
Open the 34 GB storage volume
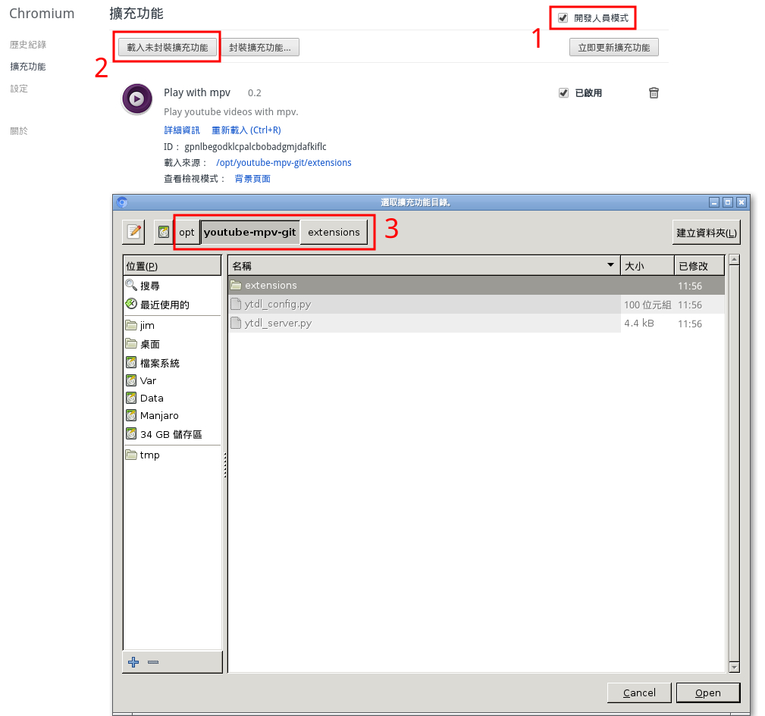(173, 434)
